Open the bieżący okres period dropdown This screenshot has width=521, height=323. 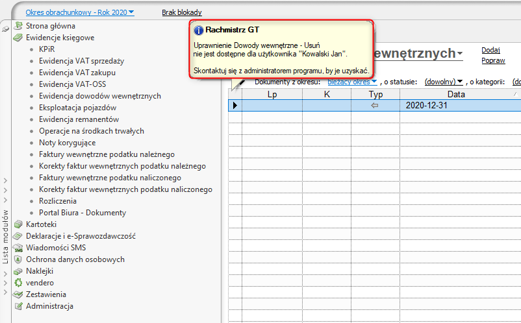pos(352,82)
